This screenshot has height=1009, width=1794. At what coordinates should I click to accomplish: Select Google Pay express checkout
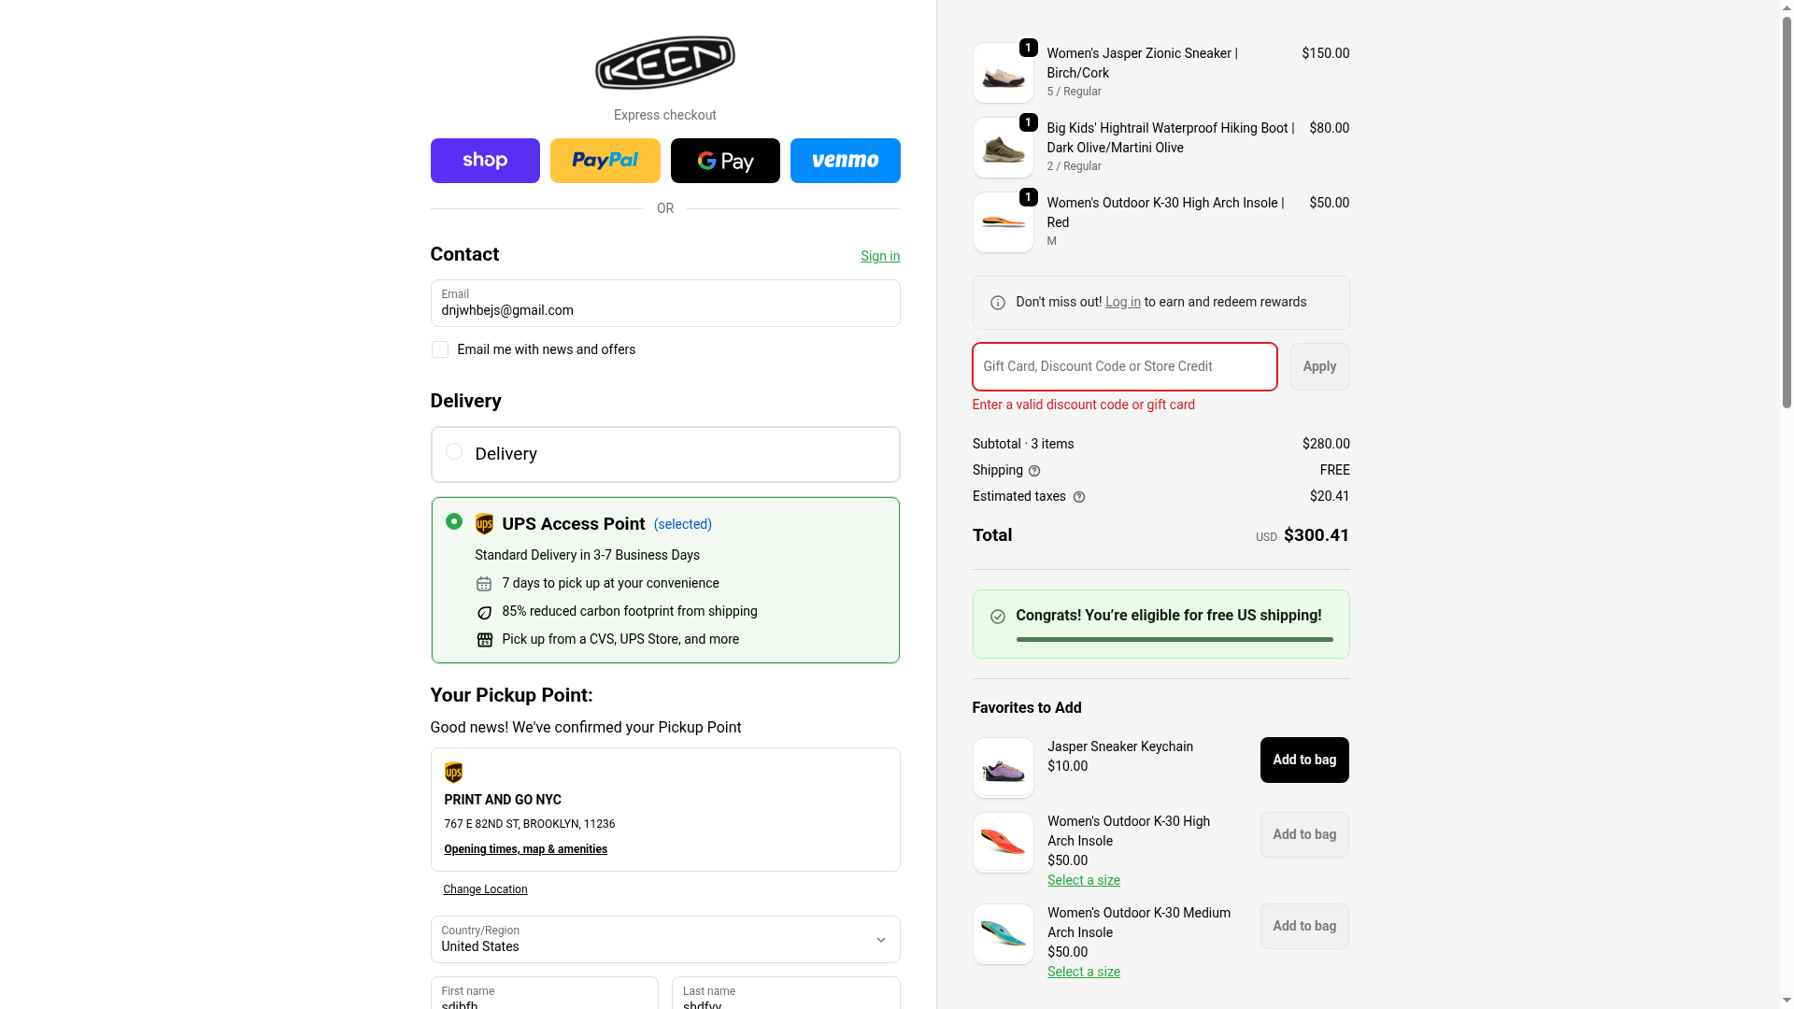725,161
